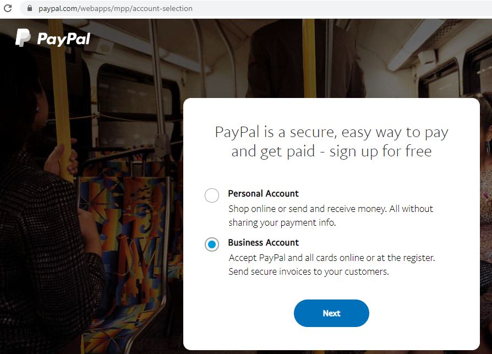Click the 'PayPal is a secure' heading line

point(331,132)
